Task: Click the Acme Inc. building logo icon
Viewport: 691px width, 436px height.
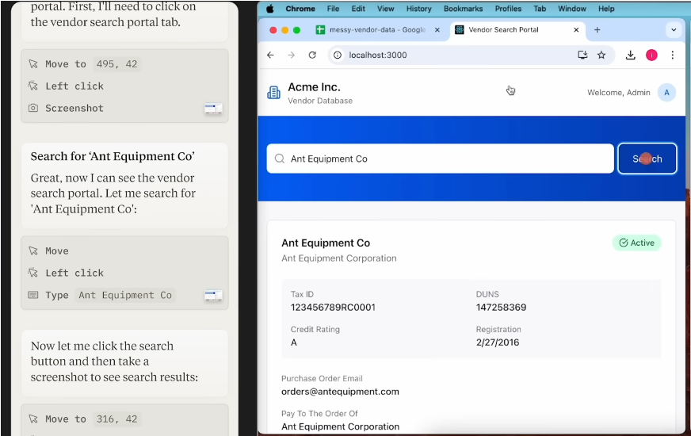Action: coord(273,93)
